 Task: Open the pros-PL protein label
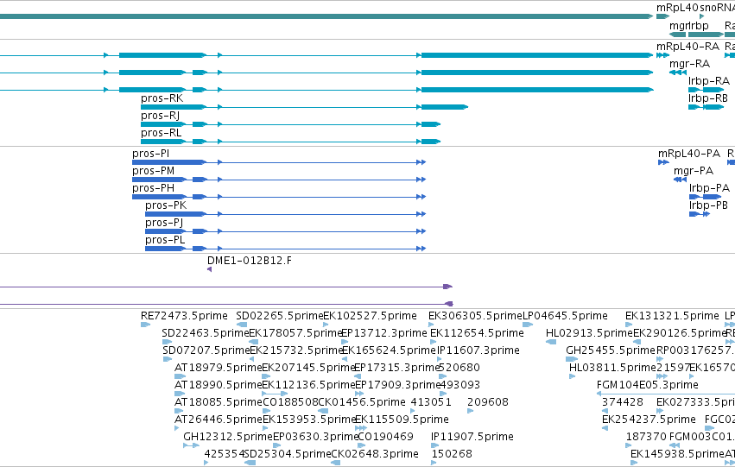(x=165, y=240)
